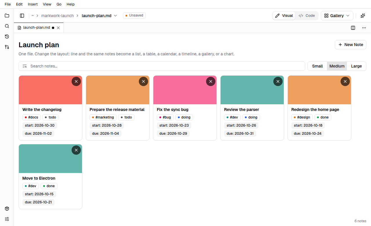Image resolution: width=371 pixels, height=226 pixels.
Task: Click the split editor icon
Action: (x=353, y=28)
